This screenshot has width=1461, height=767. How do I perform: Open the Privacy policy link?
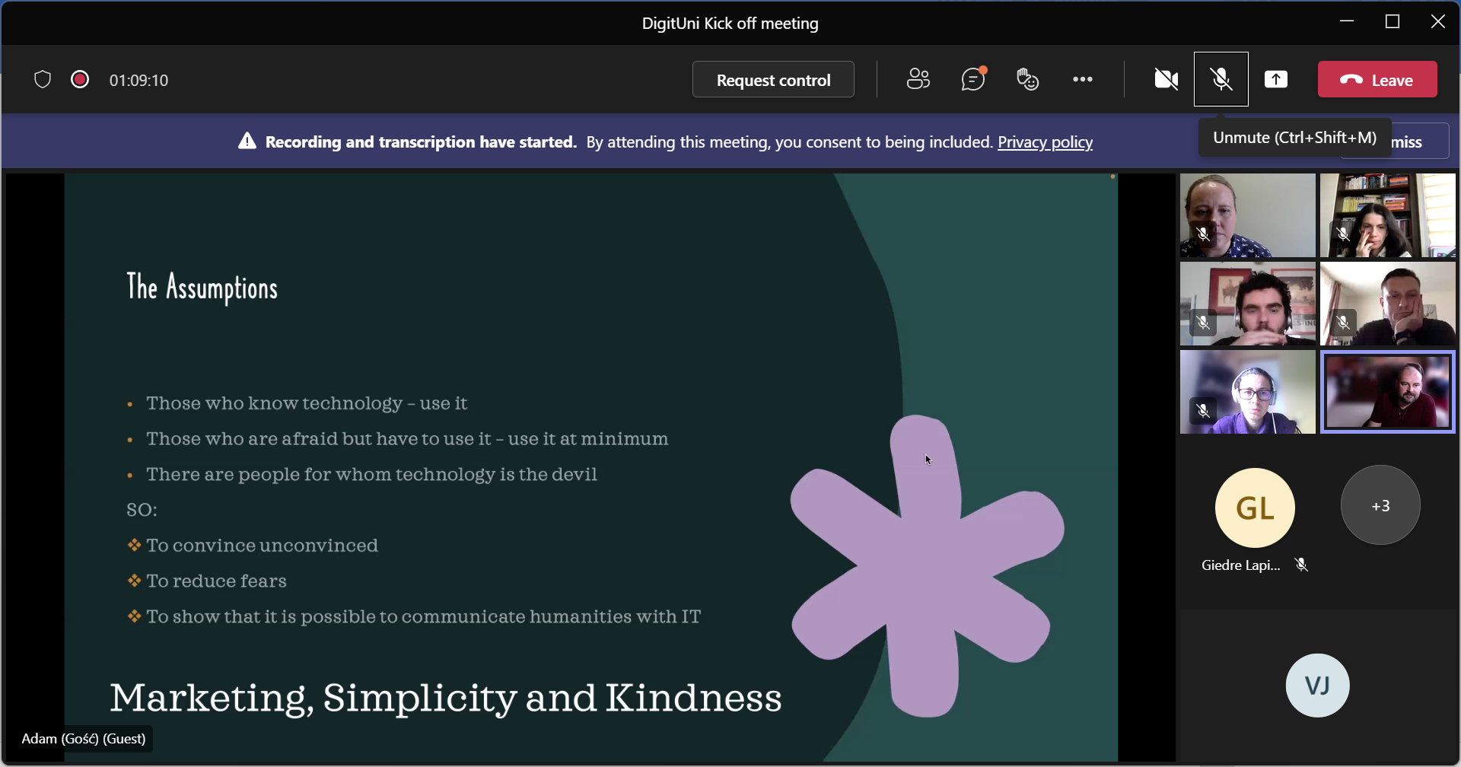(x=1045, y=142)
